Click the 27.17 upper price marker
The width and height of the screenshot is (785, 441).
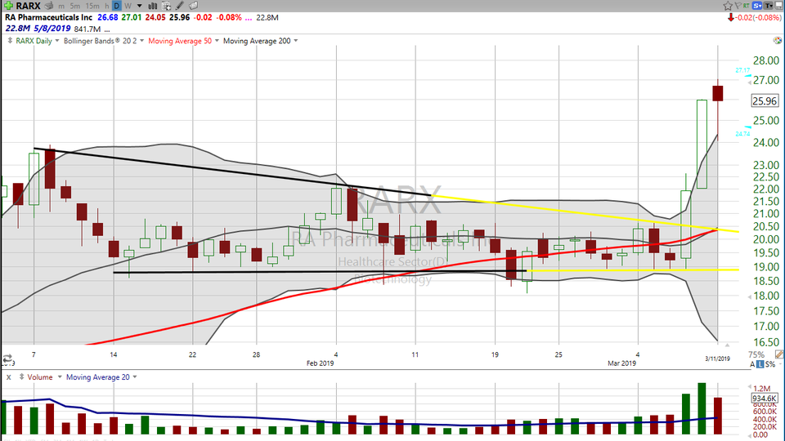pos(742,70)
